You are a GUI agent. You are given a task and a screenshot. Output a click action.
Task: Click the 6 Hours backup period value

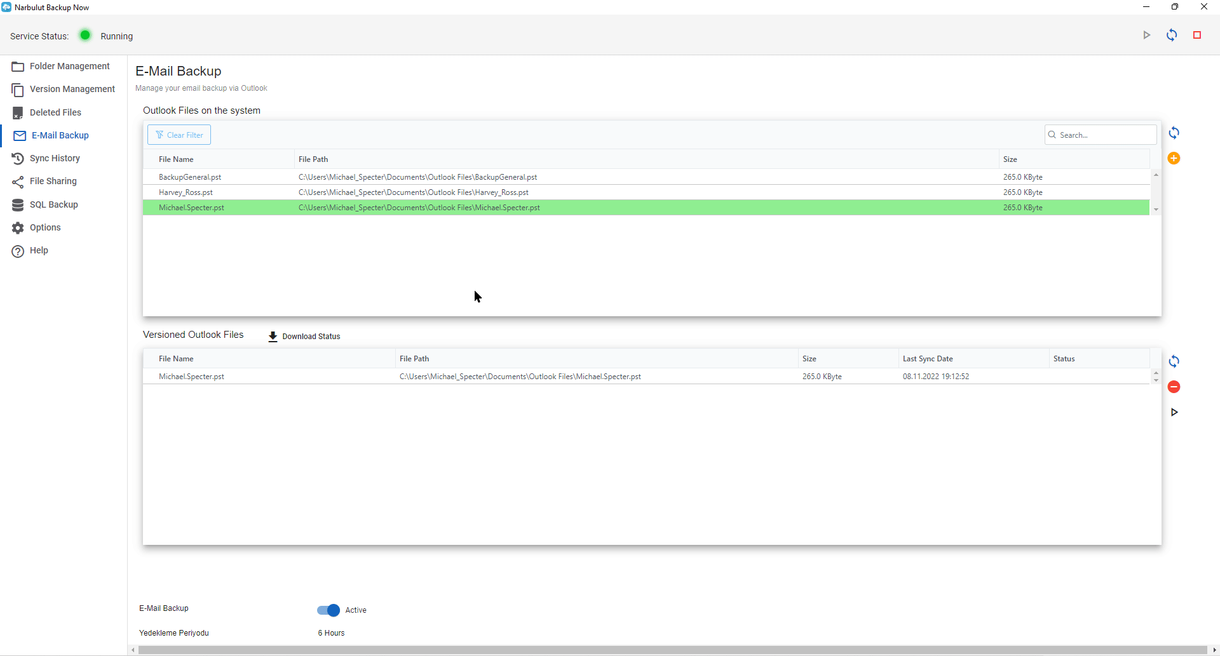tap(331, 633)
